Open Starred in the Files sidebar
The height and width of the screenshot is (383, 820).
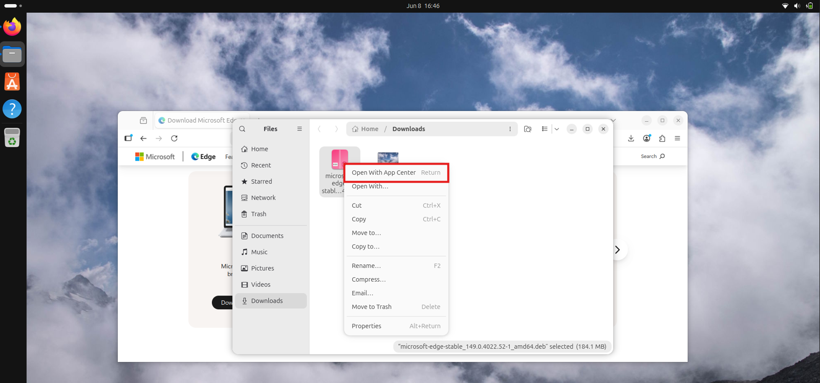pyautogui.click(x=271, y=182)
